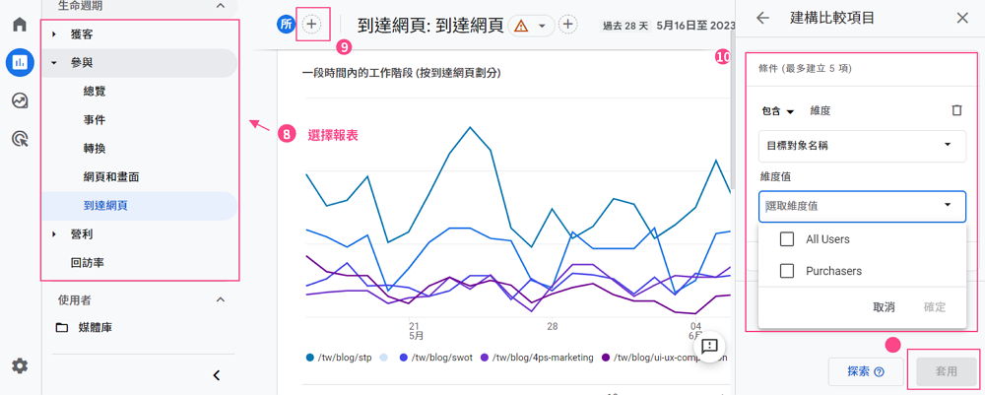The image size is (985, 395).
Task: Expand the 營利 tree item
Action: coord(54,234)
